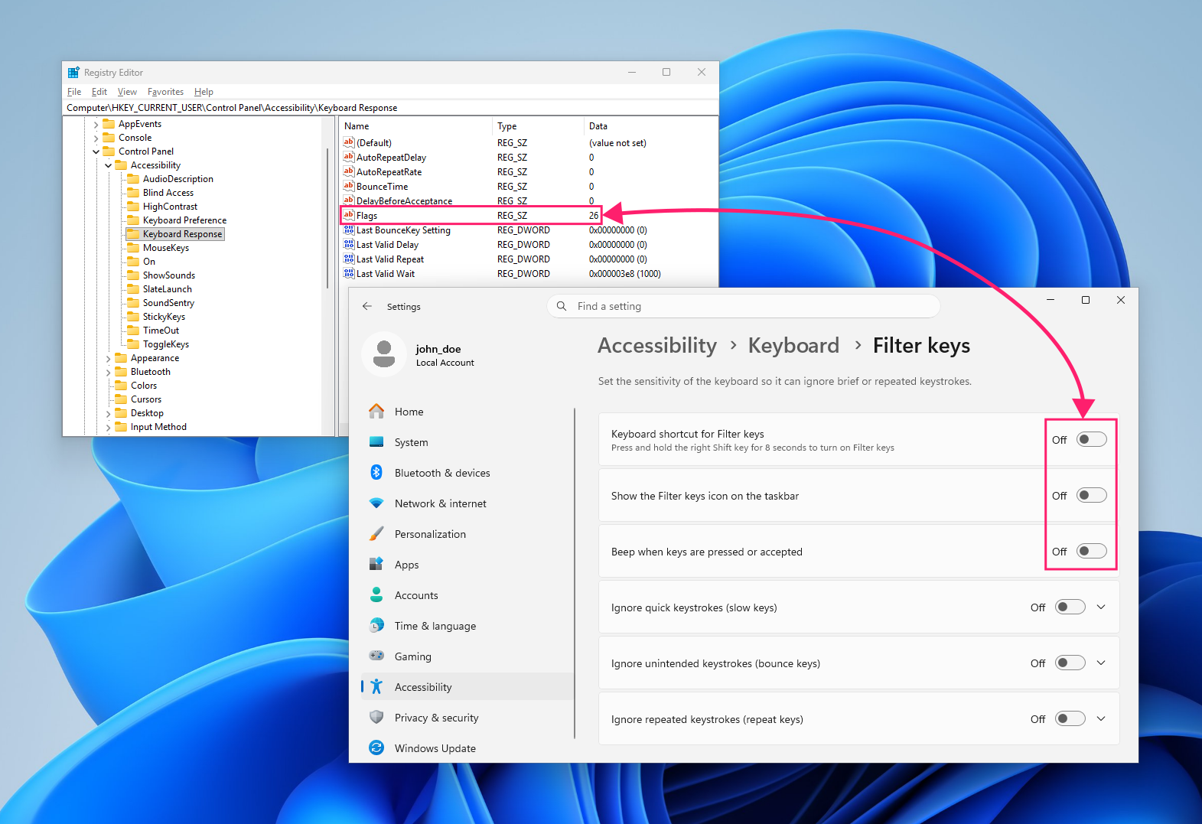The height and width of the screenshot is (824, 1202).
Task: Toggle Keyboard shortcut for Filter keys switch
Action: click(x=1091, y=439)
